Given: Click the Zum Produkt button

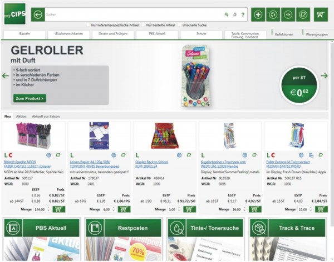Looking at the screenshot, I should 30,98.
